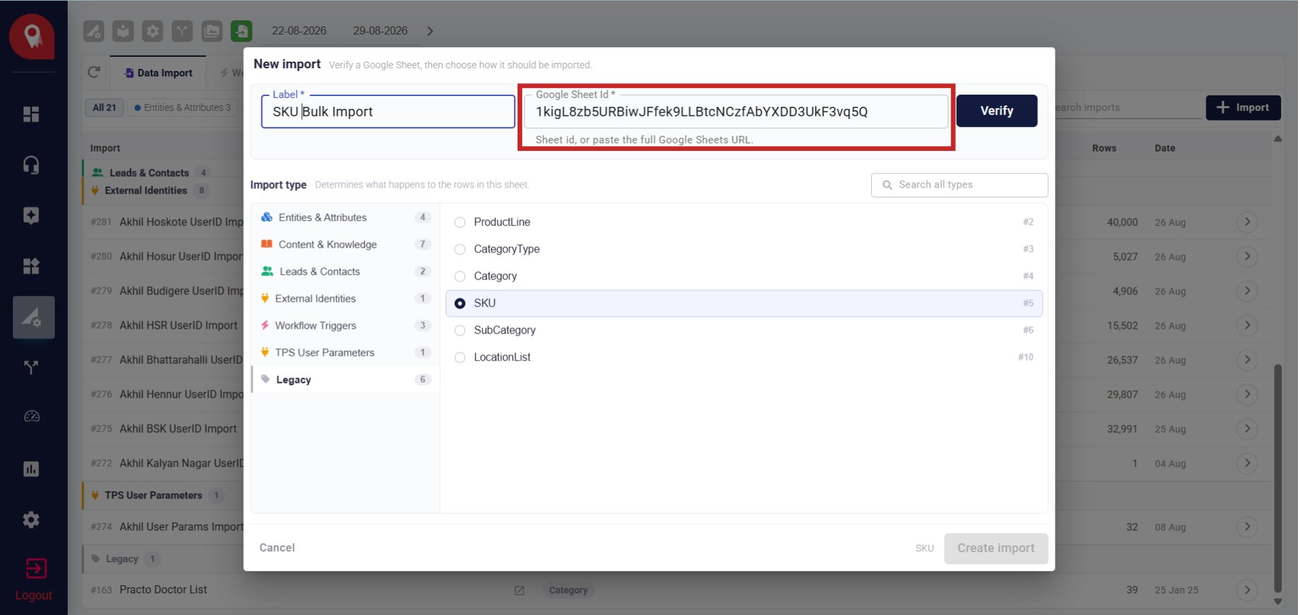
Task: Expand the 32-row 08 Aug import chevron
Action: click(x=1247, y=527)
